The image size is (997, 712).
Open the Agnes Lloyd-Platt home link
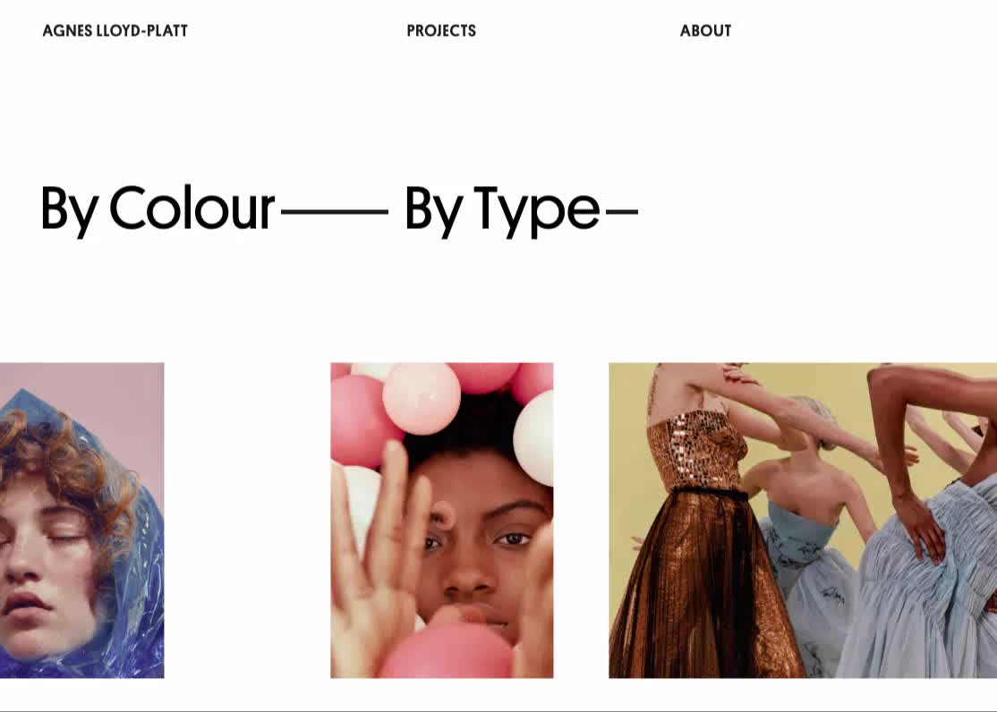tap(115, 30)
